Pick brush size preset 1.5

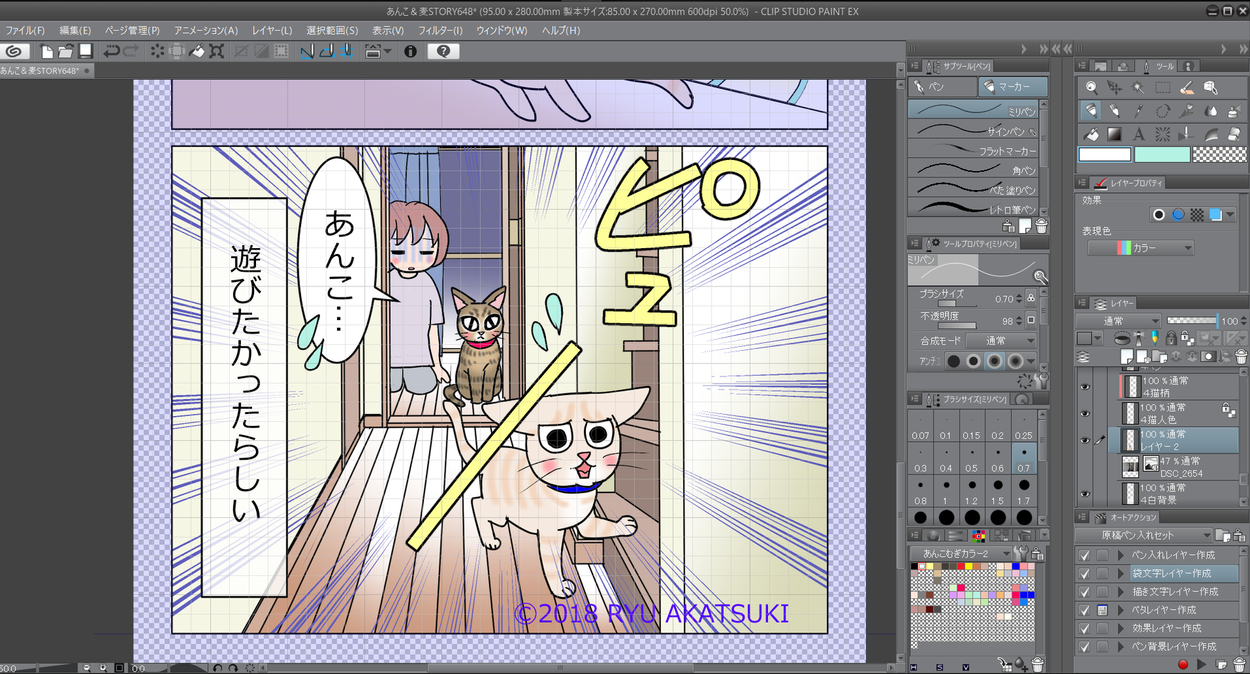click(998, 492)
